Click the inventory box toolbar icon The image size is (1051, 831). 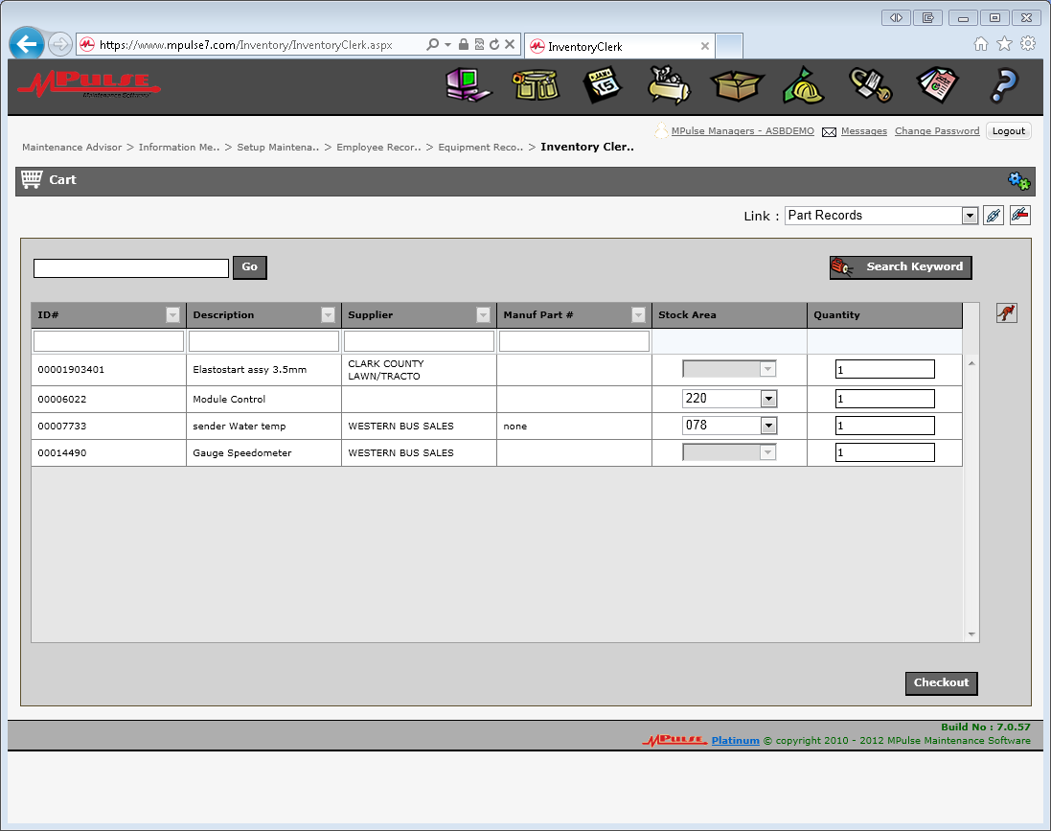pos(736,86)
